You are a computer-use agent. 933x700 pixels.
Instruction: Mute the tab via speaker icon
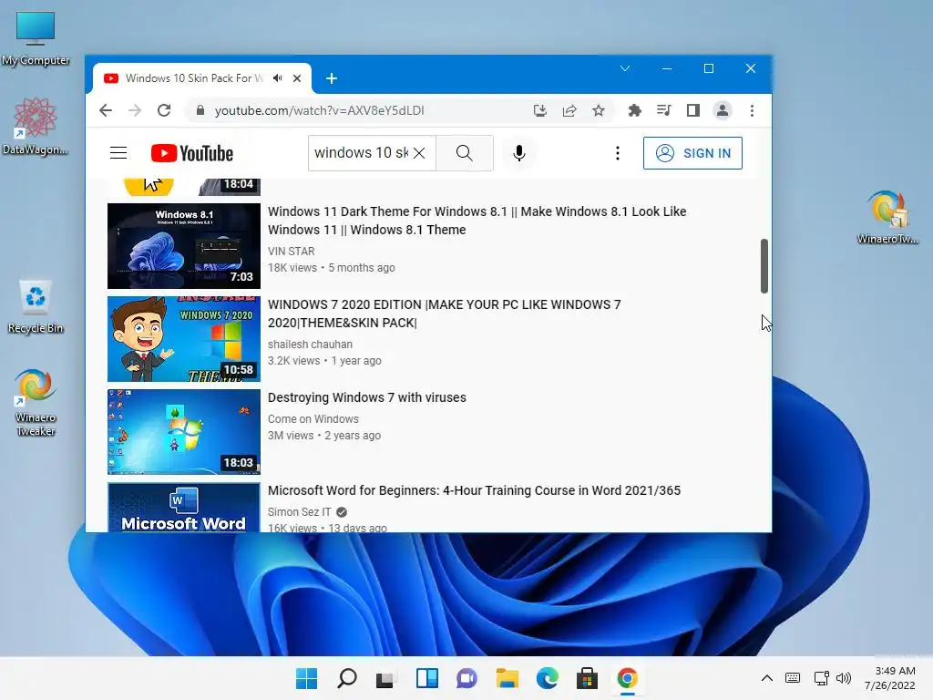[278, 78]
